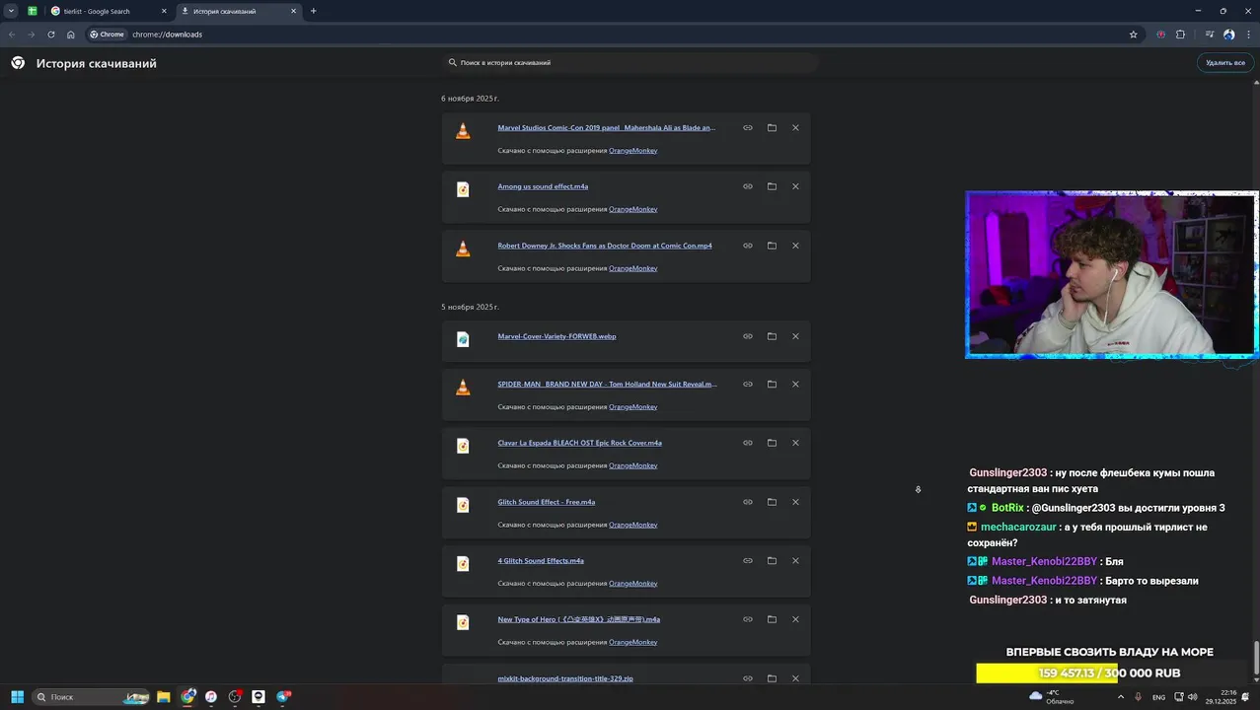Open the weather widget showing -4°C
Screen dimensions: 1260x710
tap(1052, 696)
